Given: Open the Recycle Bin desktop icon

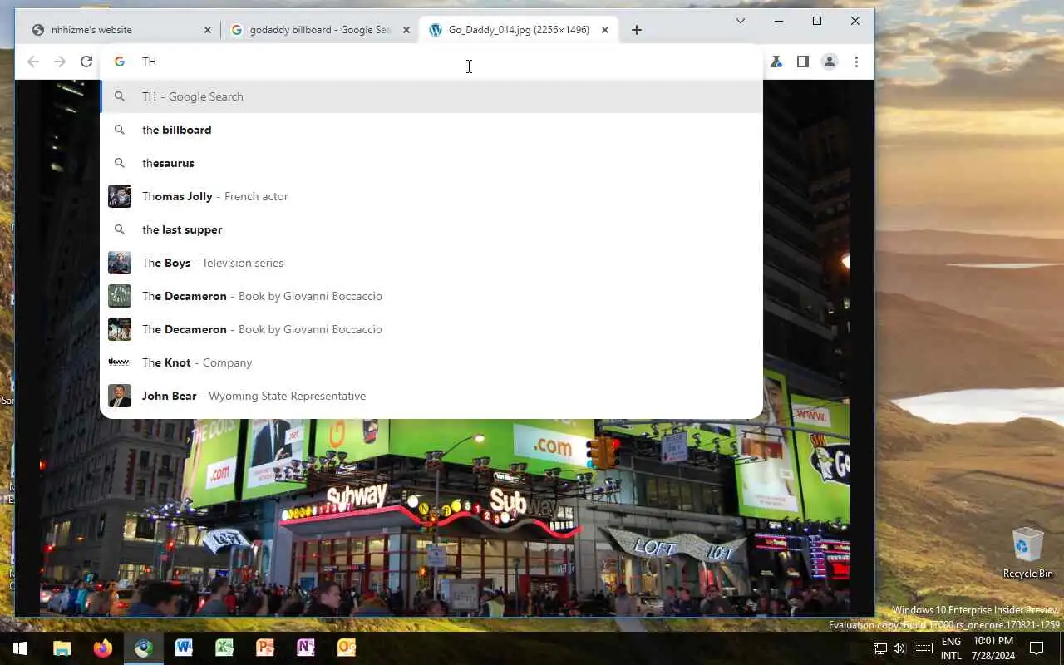Looking at the screenshot, I should click(x=1027, y=553).
